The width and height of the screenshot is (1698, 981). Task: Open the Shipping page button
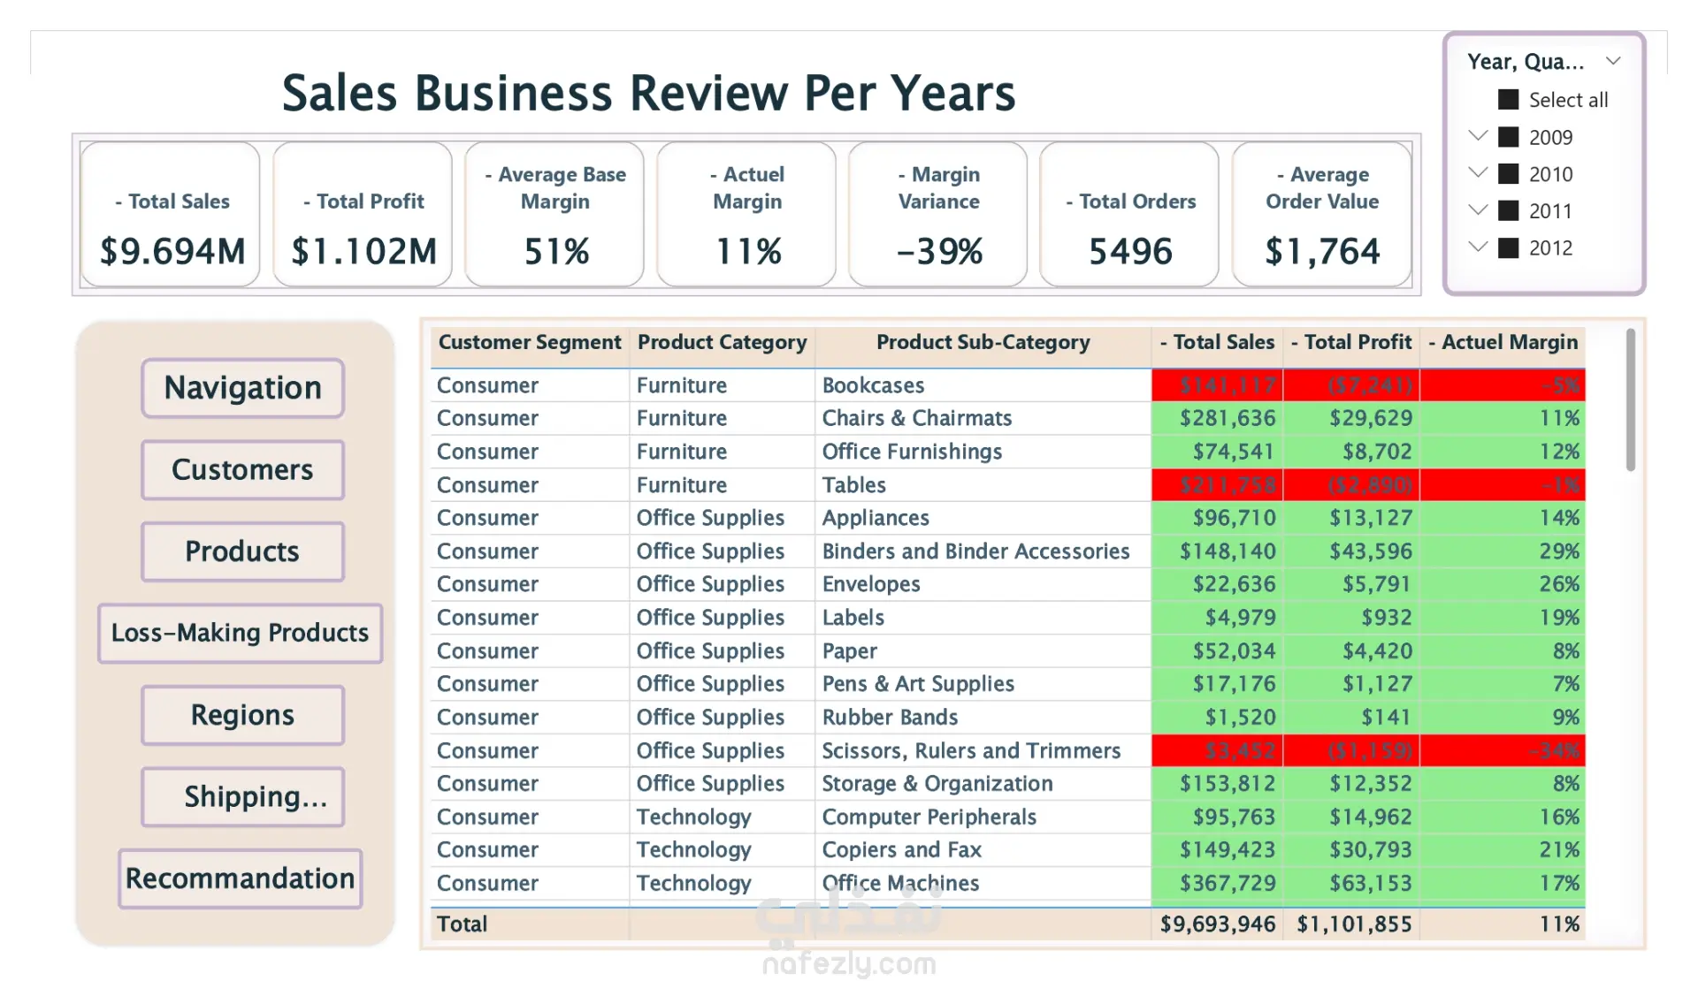tap(242, 797)
